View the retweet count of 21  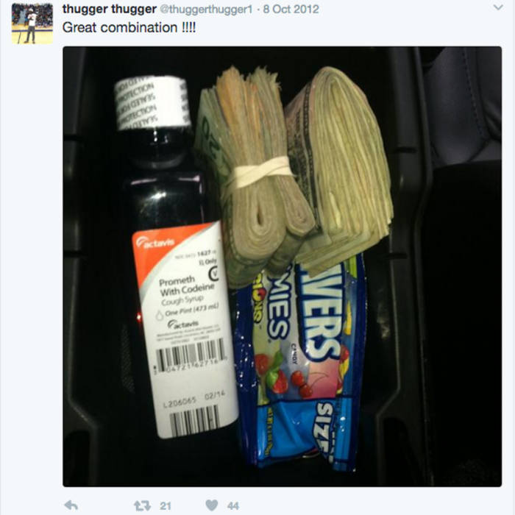point(166,506)
